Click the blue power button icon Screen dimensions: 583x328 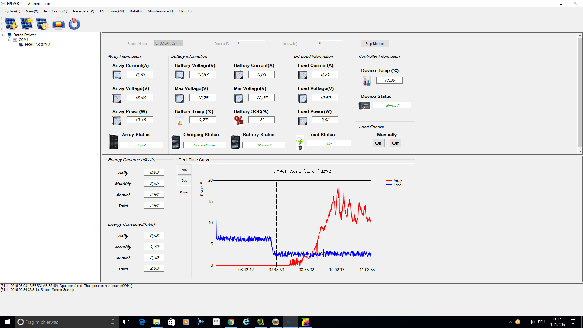pos(74,24)
